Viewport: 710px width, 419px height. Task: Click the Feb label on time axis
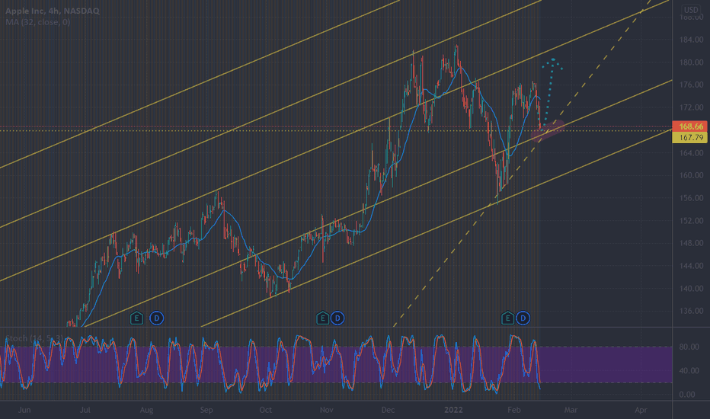click(514, 410)
